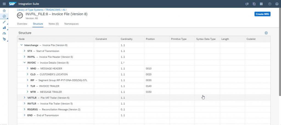Open the Help question mark icon
The width and height of the screenshot is (281, 125).
tap(270, 4)
